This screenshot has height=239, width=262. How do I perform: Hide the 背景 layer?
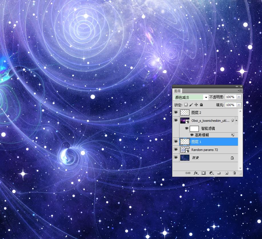click(176, 158)
